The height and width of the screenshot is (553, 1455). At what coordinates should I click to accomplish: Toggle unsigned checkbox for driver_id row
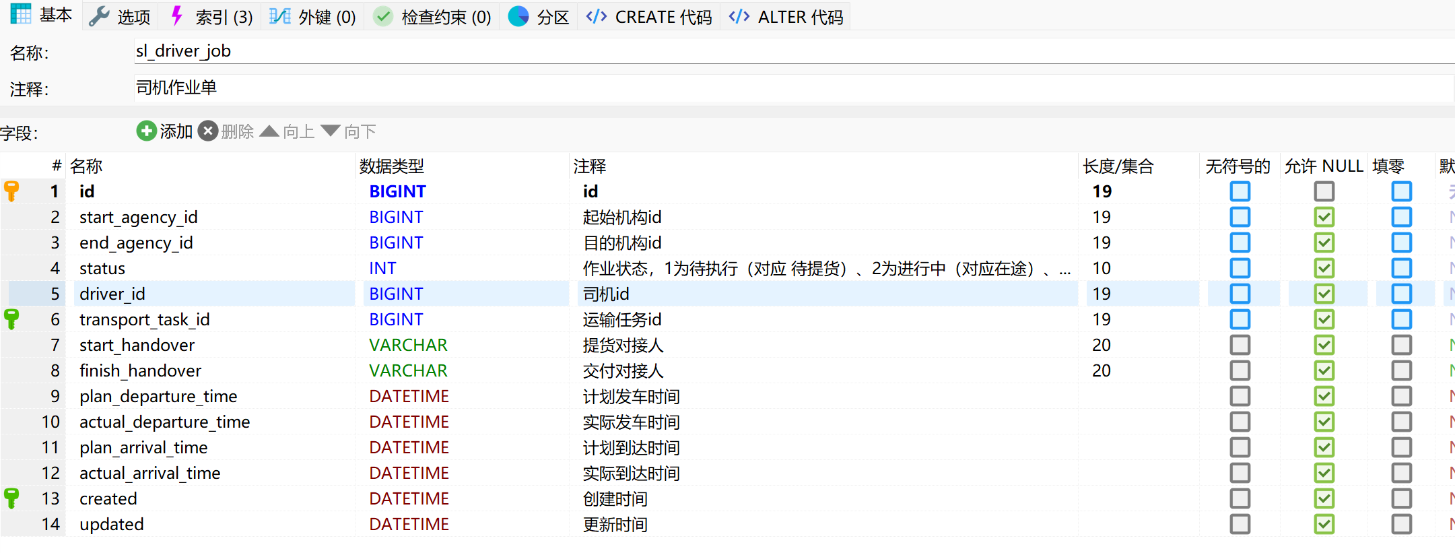tap(1240, 294)
